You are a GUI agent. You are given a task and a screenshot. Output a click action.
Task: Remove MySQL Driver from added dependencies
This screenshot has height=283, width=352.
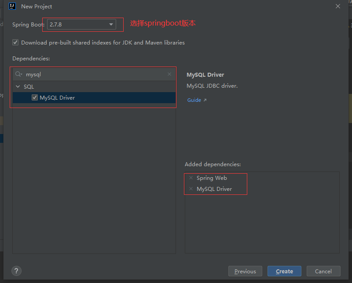(191, 189)
